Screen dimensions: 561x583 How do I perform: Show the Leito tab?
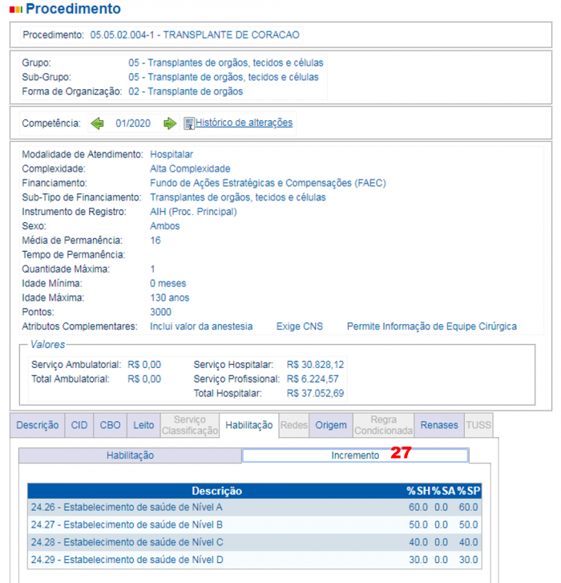142,425
